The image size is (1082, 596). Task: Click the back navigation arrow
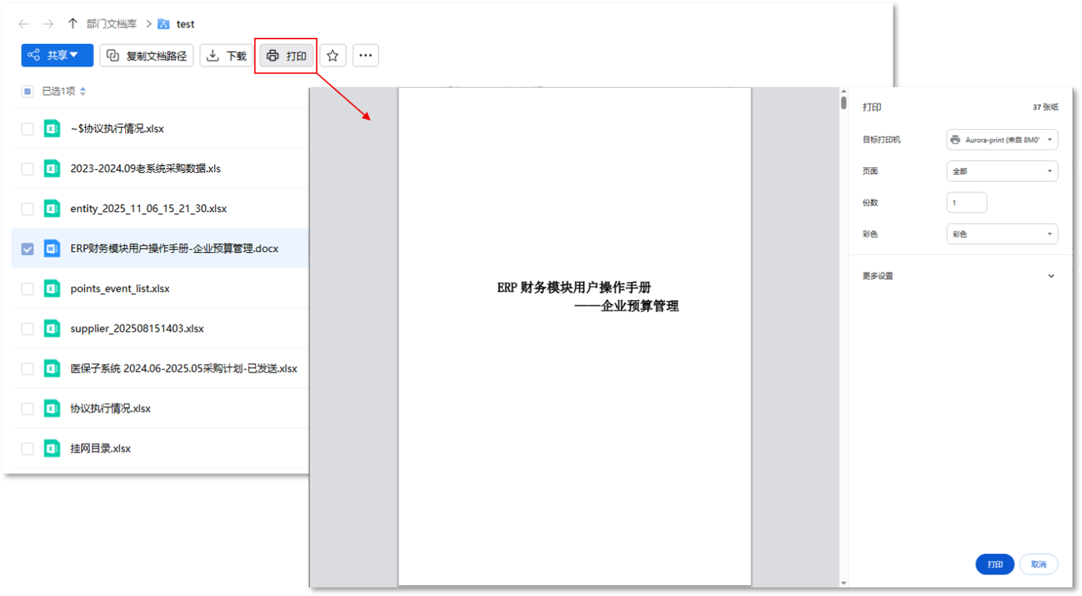pyautogui.click(x=24, y=24)
